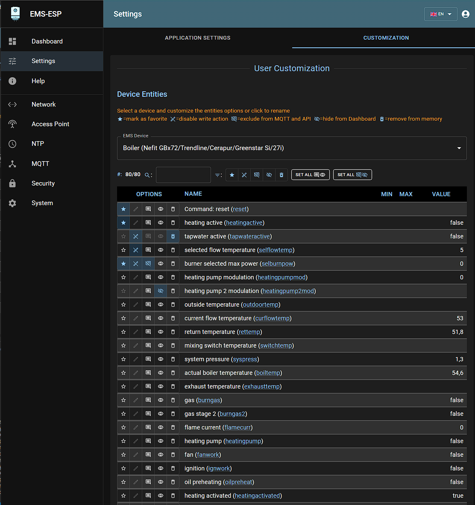
Task: Click the hide from Dashboard filter icon
Action: coord(269,175)
